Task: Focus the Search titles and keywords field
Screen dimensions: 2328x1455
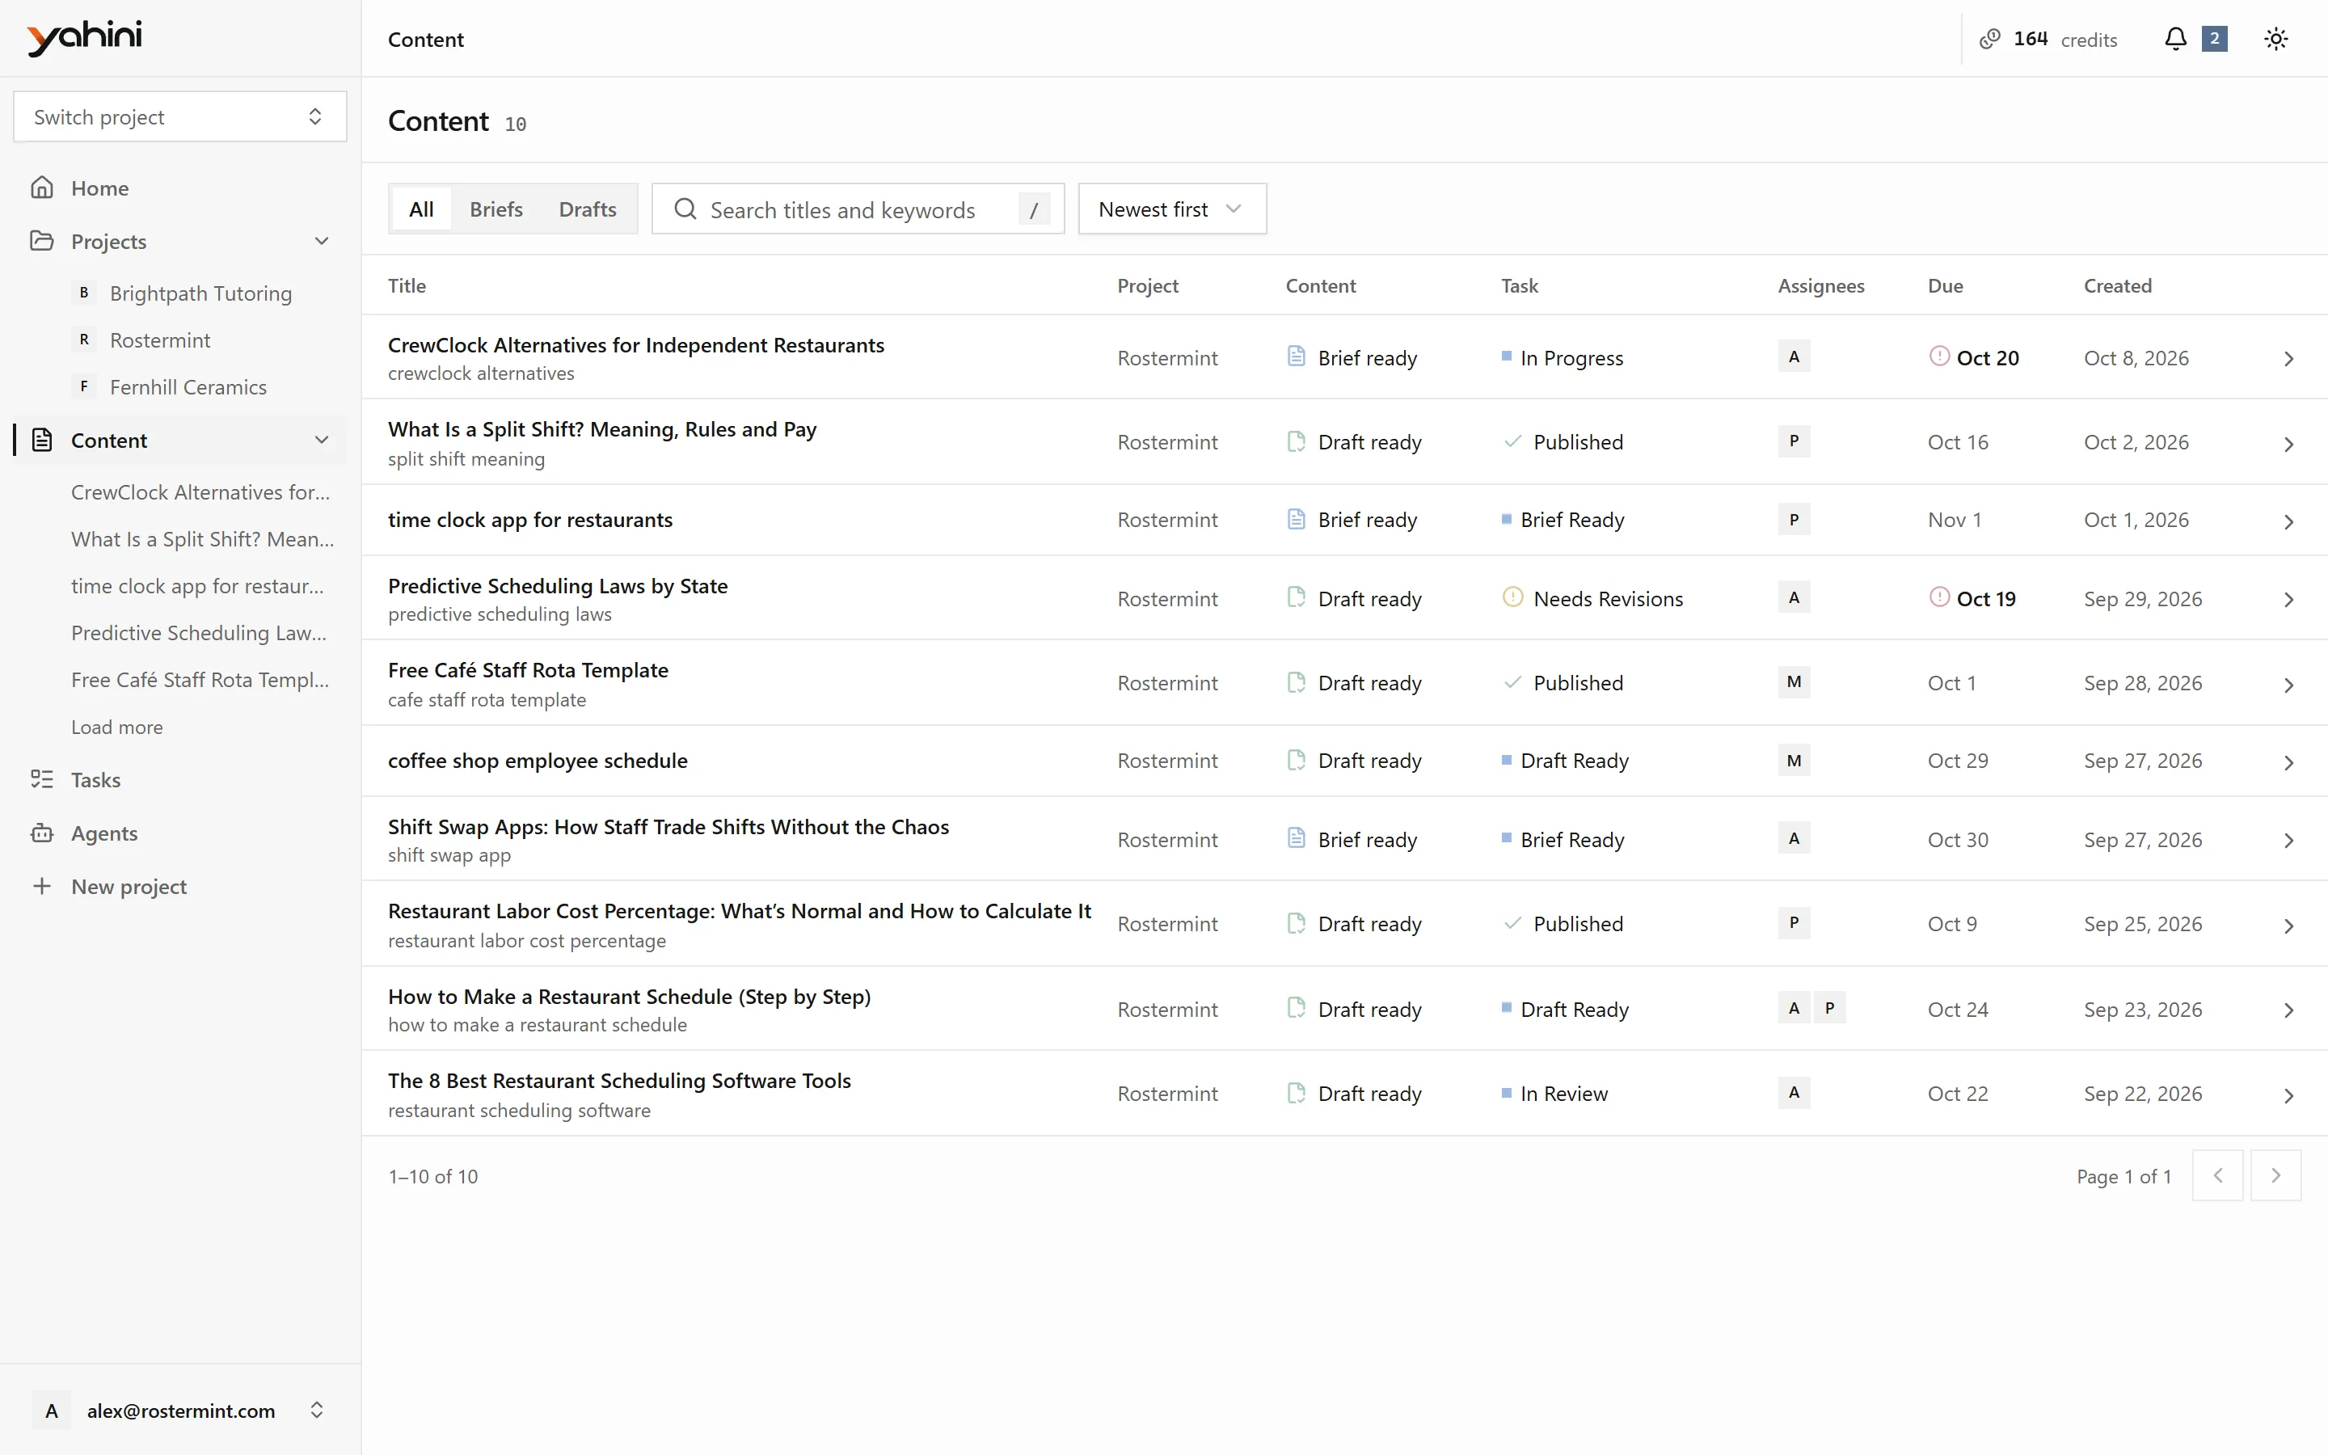Action: click(858, 209)
